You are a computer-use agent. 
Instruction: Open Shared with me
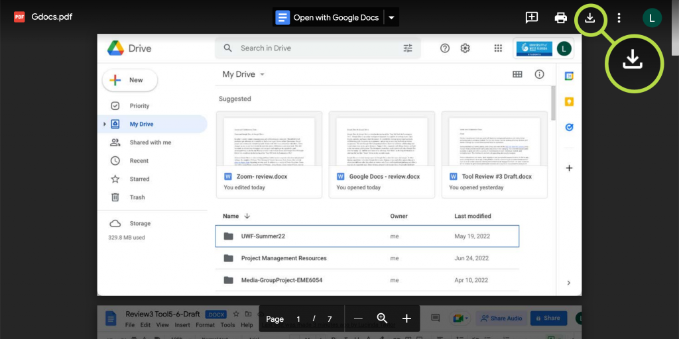pos(141,142)
